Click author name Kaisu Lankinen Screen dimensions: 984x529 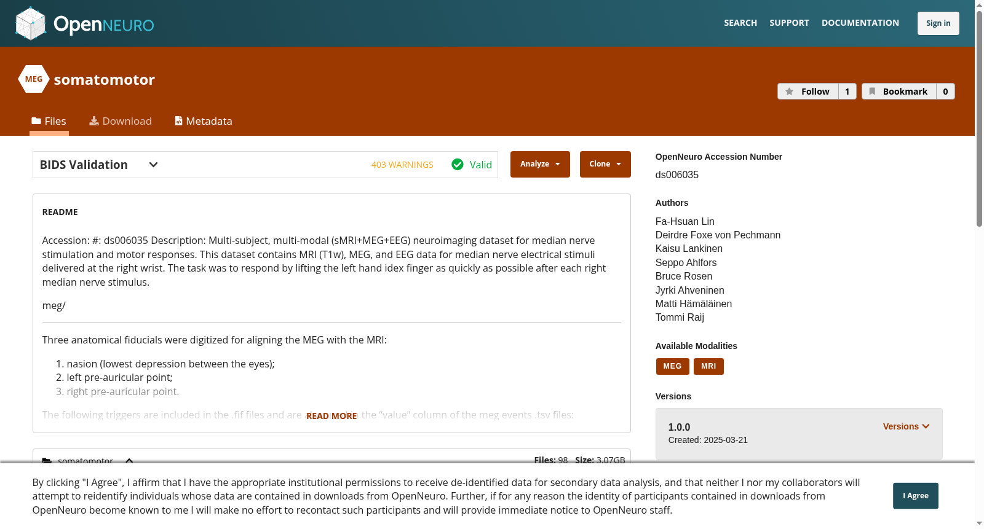(x=689, y=248)
